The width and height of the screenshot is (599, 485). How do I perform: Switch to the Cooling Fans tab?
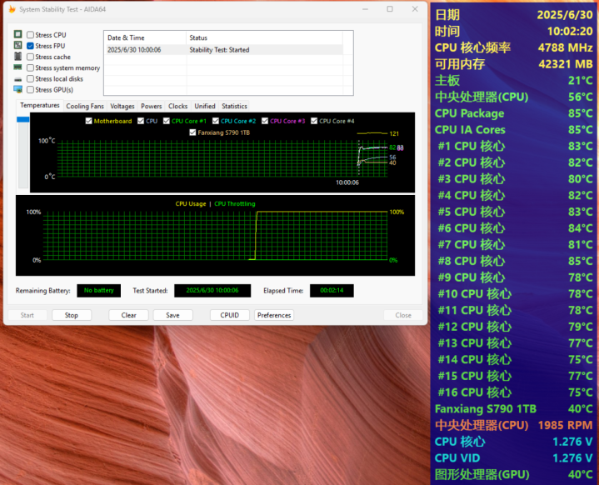pos(85,106)
